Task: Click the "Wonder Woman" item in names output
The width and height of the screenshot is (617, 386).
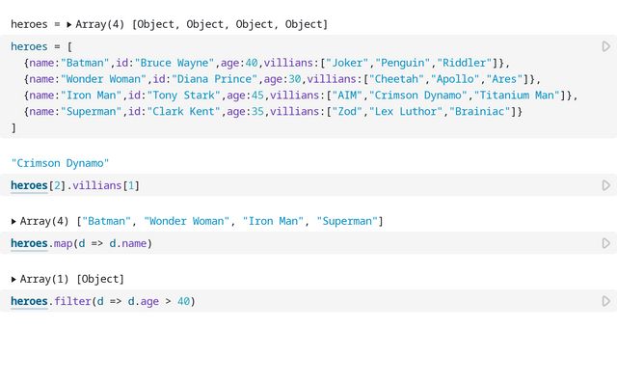Action: tap(187, 221)
